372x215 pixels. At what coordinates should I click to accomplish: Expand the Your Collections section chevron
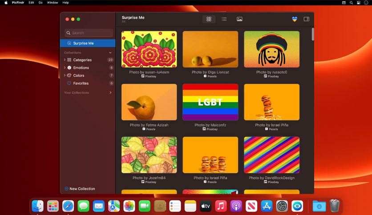110,92
